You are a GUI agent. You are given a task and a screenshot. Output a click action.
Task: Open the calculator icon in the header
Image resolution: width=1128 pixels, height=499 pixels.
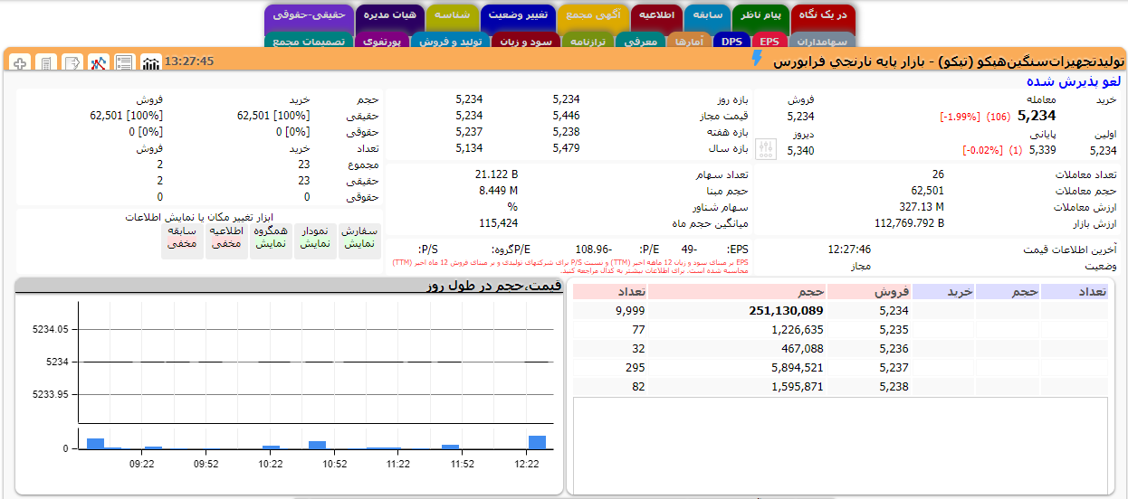point(45,62)
